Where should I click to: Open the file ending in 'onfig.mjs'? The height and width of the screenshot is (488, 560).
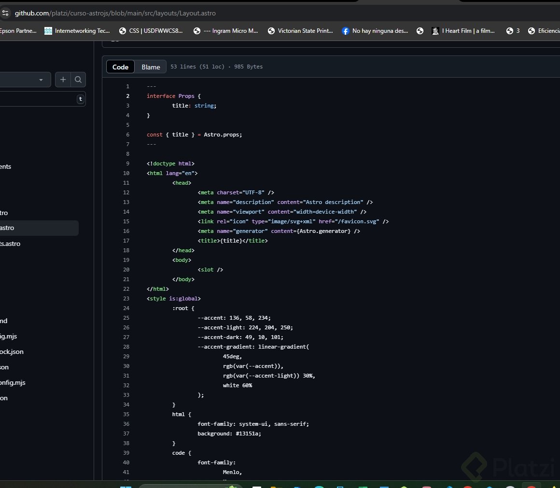click(x=13, y=383)
